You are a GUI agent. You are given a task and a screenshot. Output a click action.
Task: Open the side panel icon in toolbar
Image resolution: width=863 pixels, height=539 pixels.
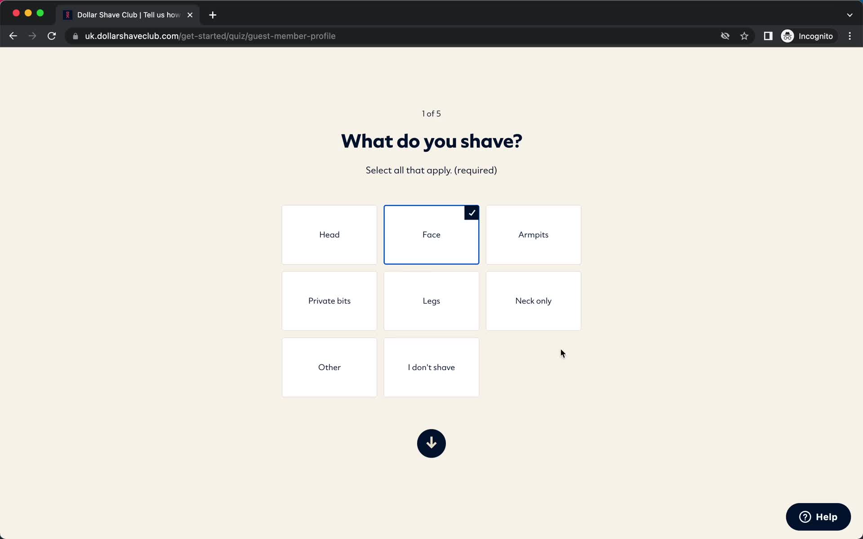tap(768, 36)
